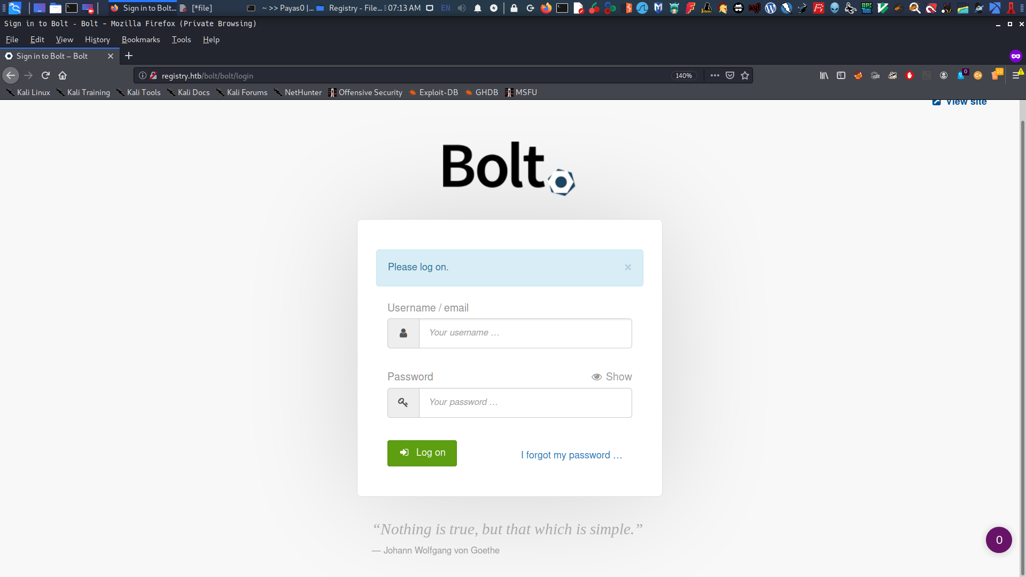Open the File menu

[12, 40]
